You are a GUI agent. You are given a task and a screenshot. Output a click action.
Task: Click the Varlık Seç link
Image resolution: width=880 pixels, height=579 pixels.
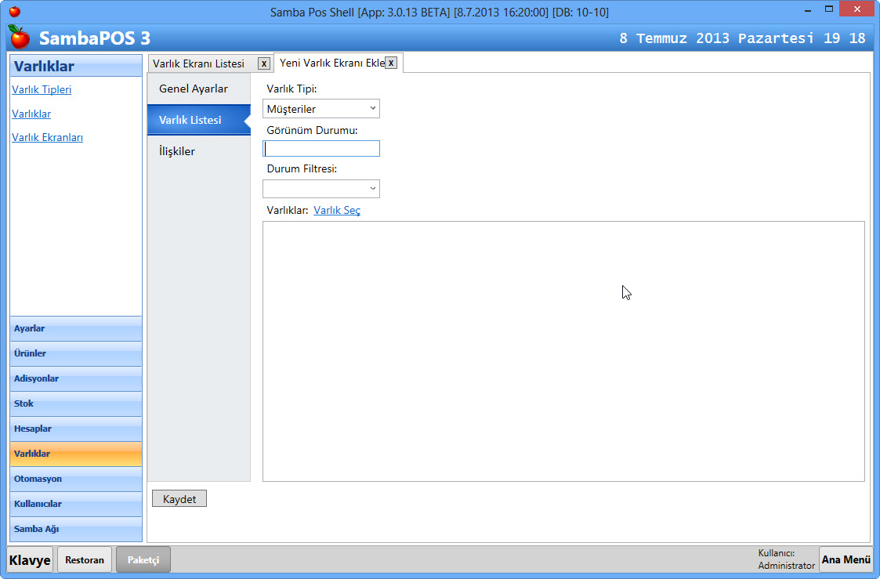pos(337,210)
